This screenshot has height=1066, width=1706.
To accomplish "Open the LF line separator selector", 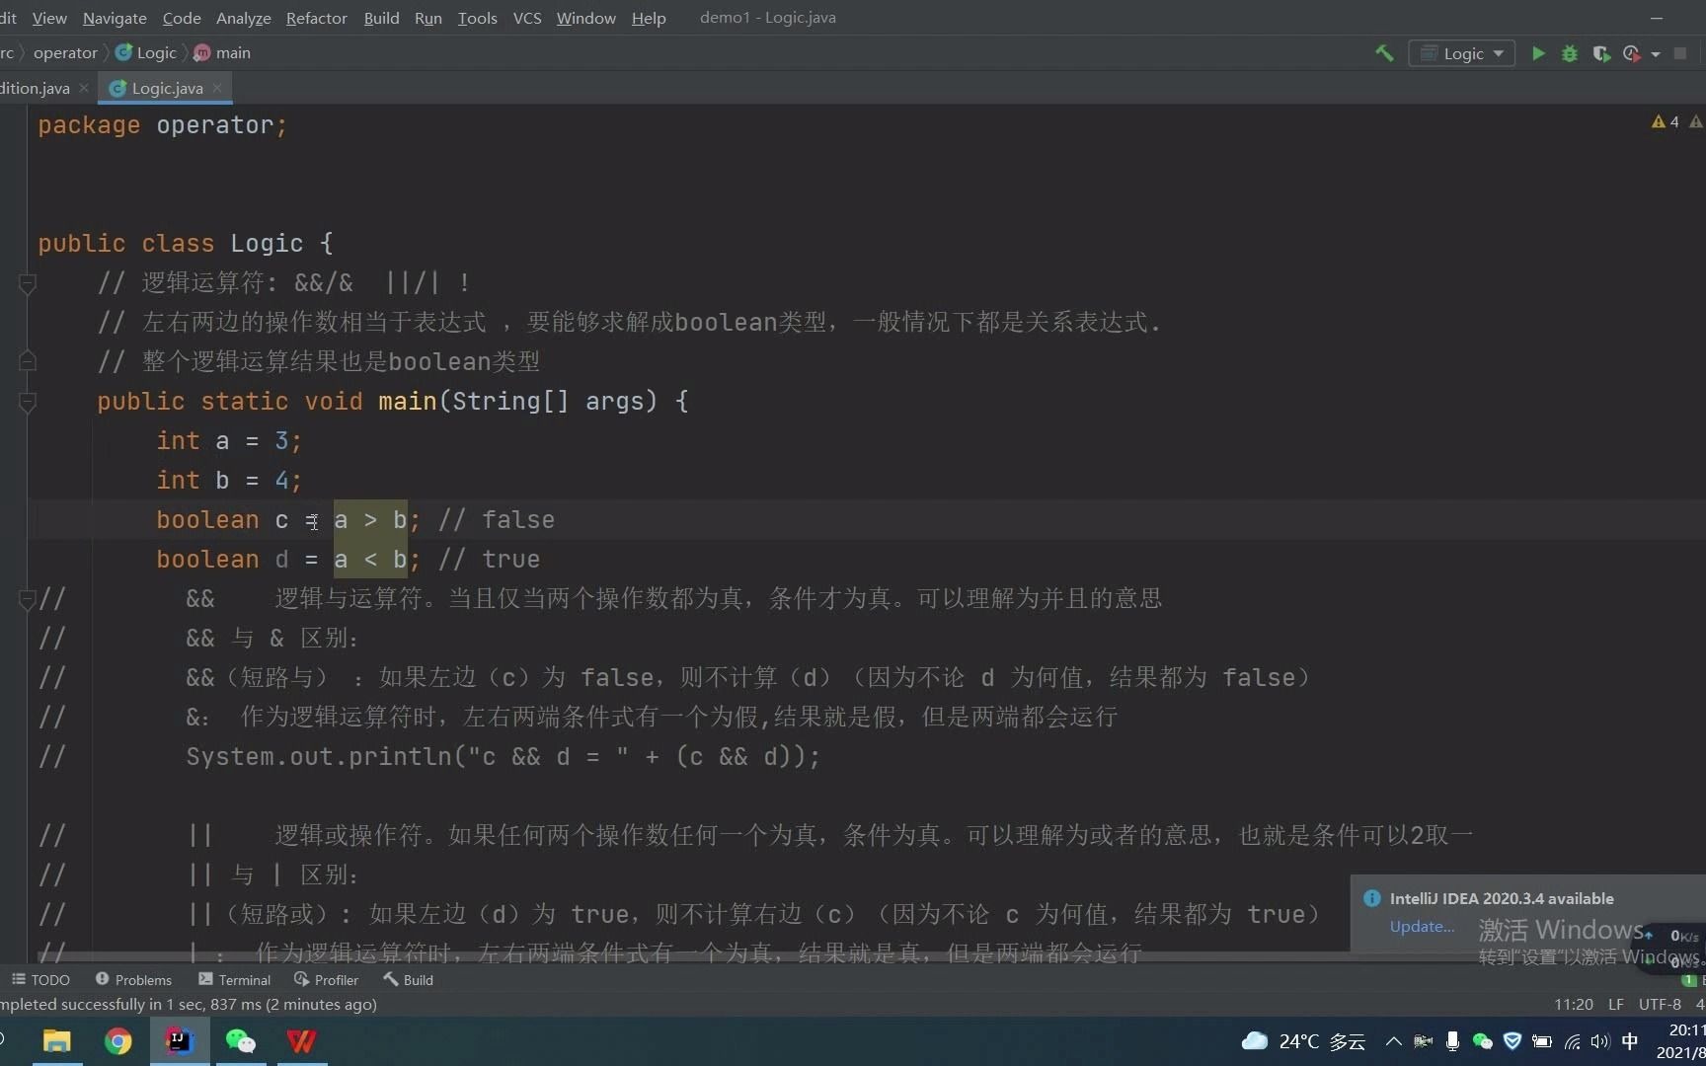I will (1616, 1004).
